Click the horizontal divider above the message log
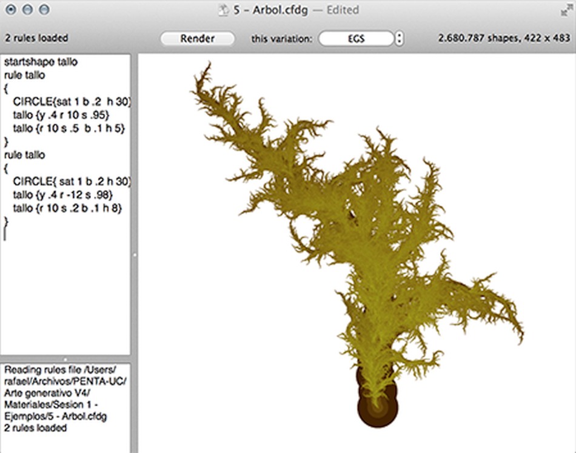 pyautogui.click(x=65, y=359)
